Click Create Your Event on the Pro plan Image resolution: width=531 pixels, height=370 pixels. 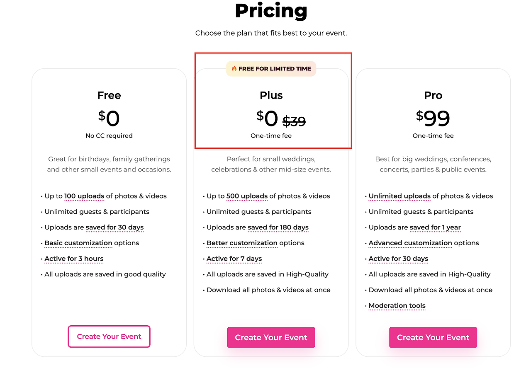433,337
